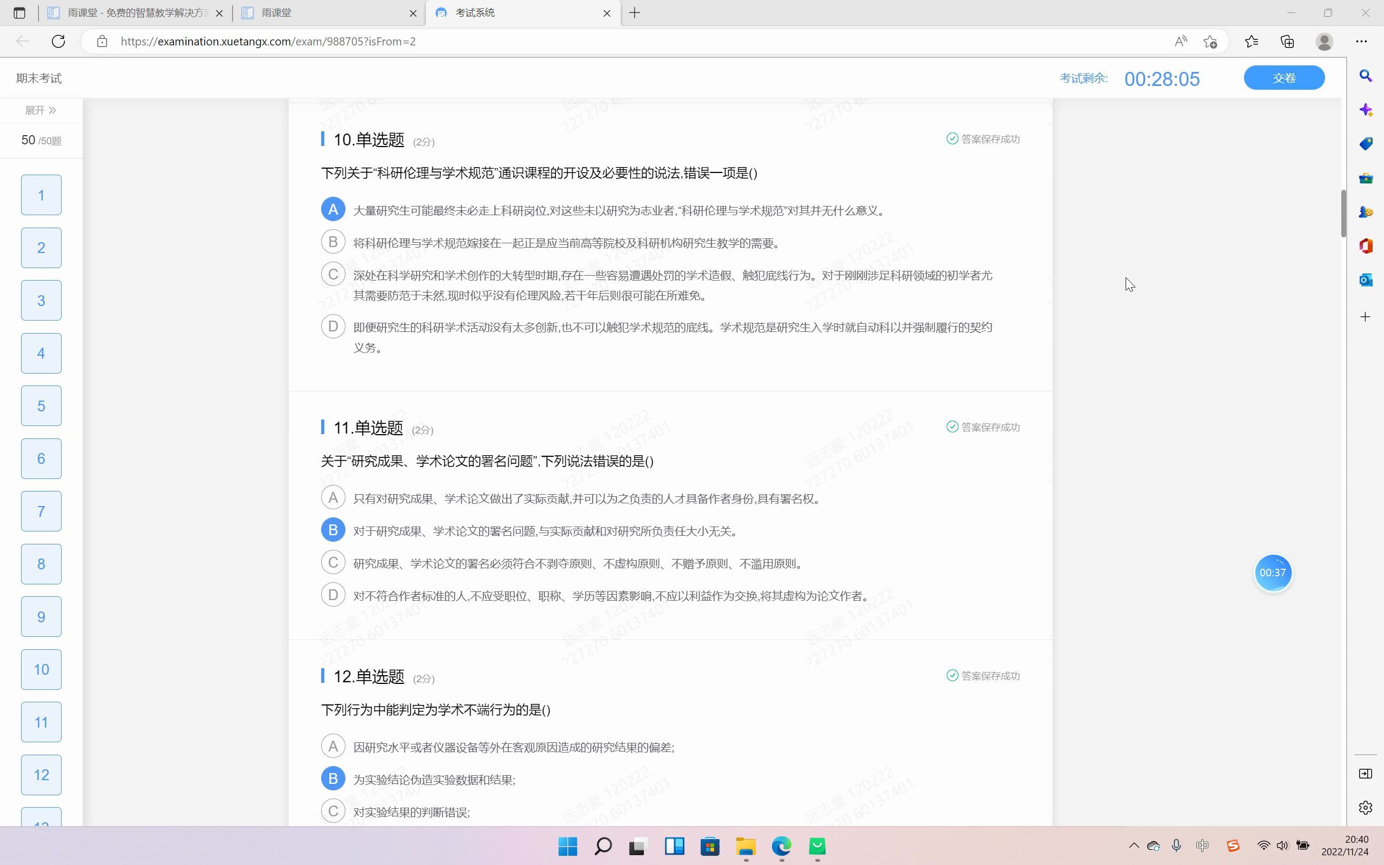Close the 考试系统 tab

(x=607, y=12)
